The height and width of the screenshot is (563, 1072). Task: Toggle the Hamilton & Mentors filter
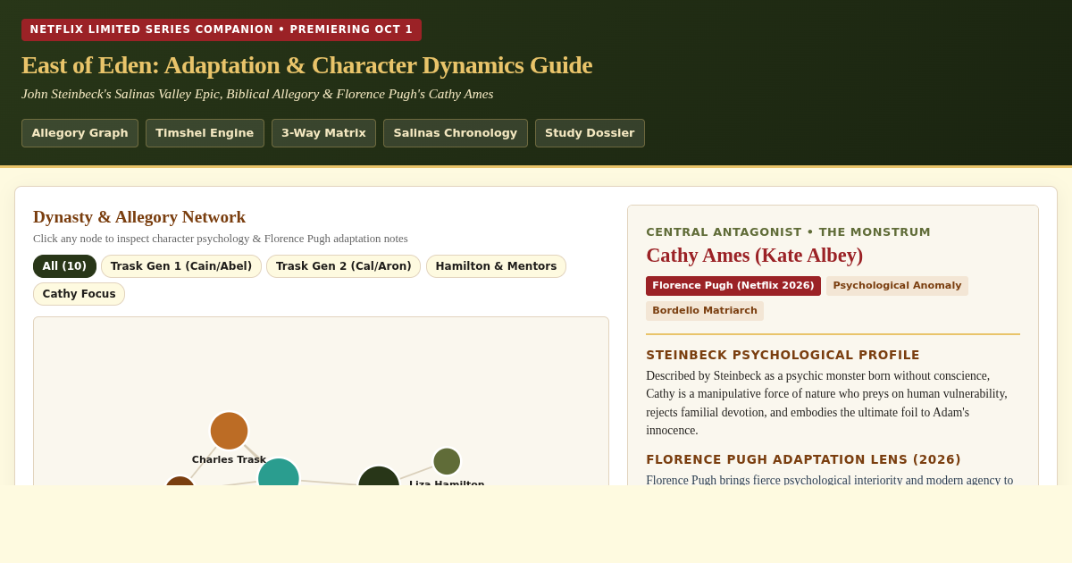pos(496,266)
